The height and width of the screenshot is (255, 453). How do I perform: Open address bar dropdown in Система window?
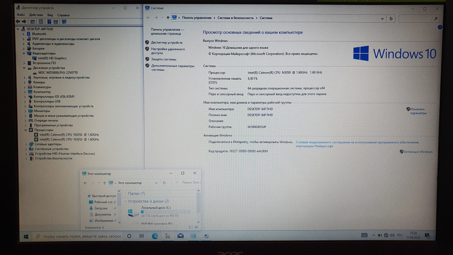[382, 19]
